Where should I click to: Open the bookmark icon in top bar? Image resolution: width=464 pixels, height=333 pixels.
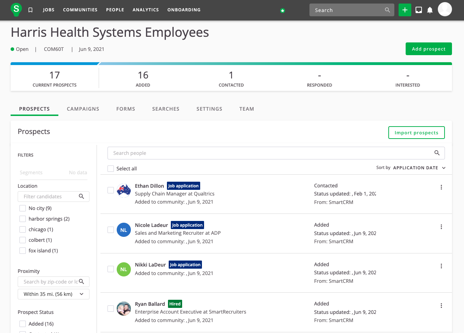tap(30, 10)
